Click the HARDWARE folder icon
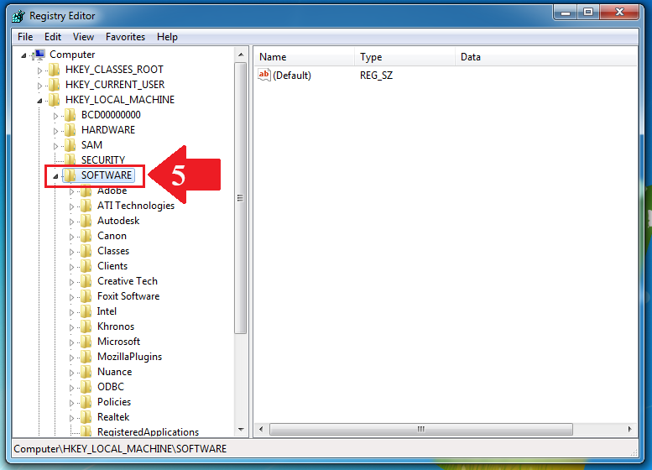 tap(70, 130)
